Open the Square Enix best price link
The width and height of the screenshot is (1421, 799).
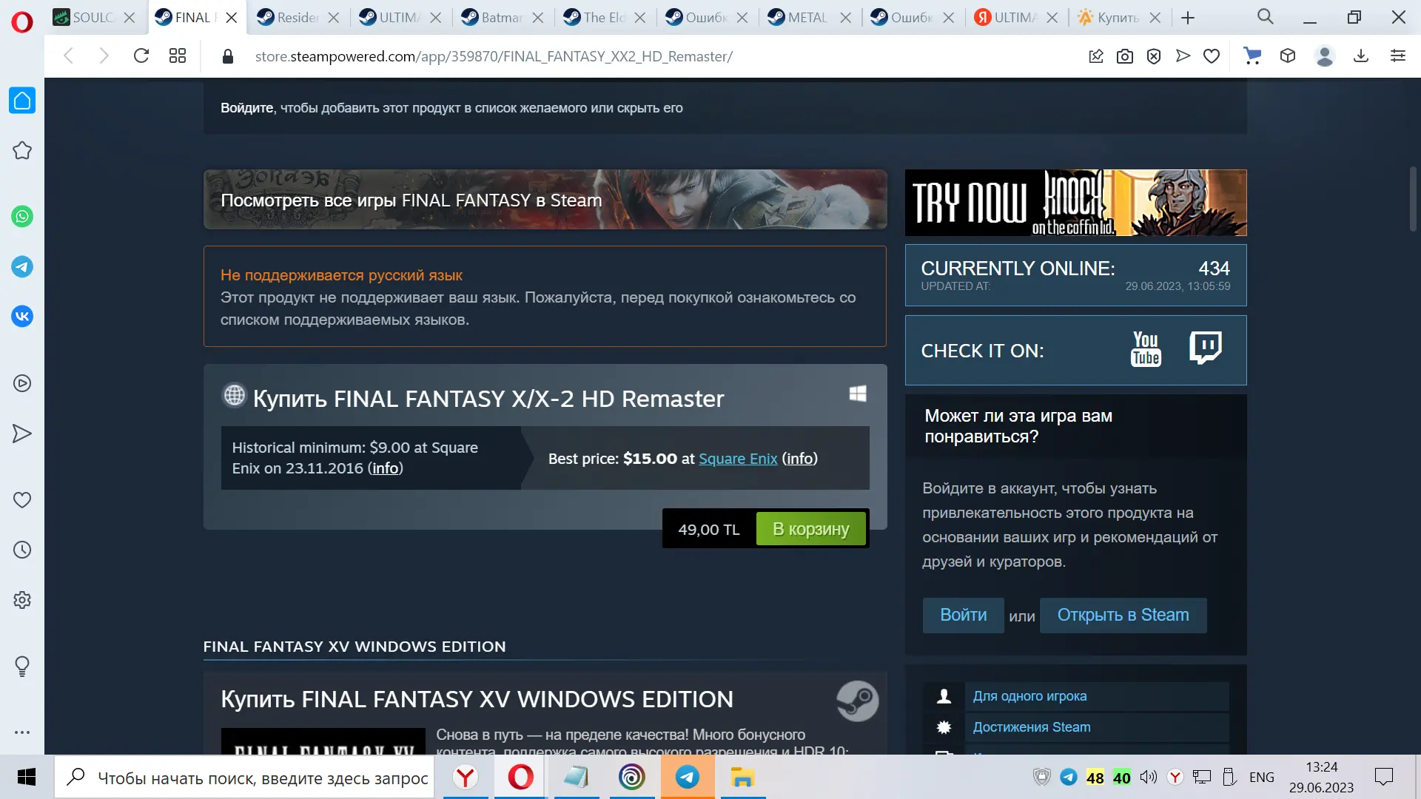point(738,459)
